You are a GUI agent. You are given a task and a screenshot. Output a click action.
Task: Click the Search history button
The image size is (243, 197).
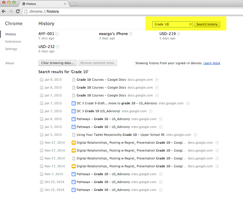[207, 24]
